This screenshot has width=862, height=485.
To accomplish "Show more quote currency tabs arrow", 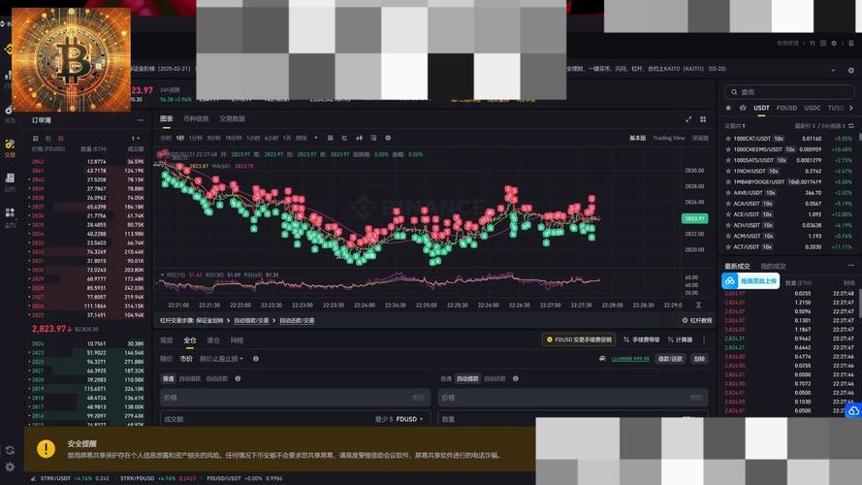I will [x=851, y=108].
